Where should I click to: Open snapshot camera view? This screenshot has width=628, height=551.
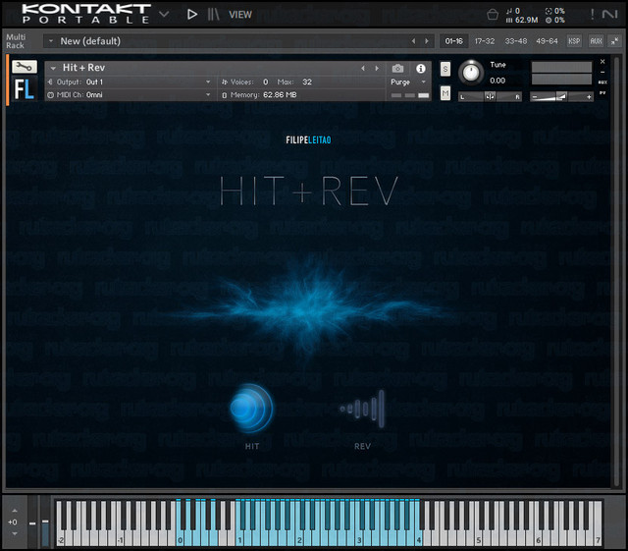pyautogui.click(x=397, y=69)
